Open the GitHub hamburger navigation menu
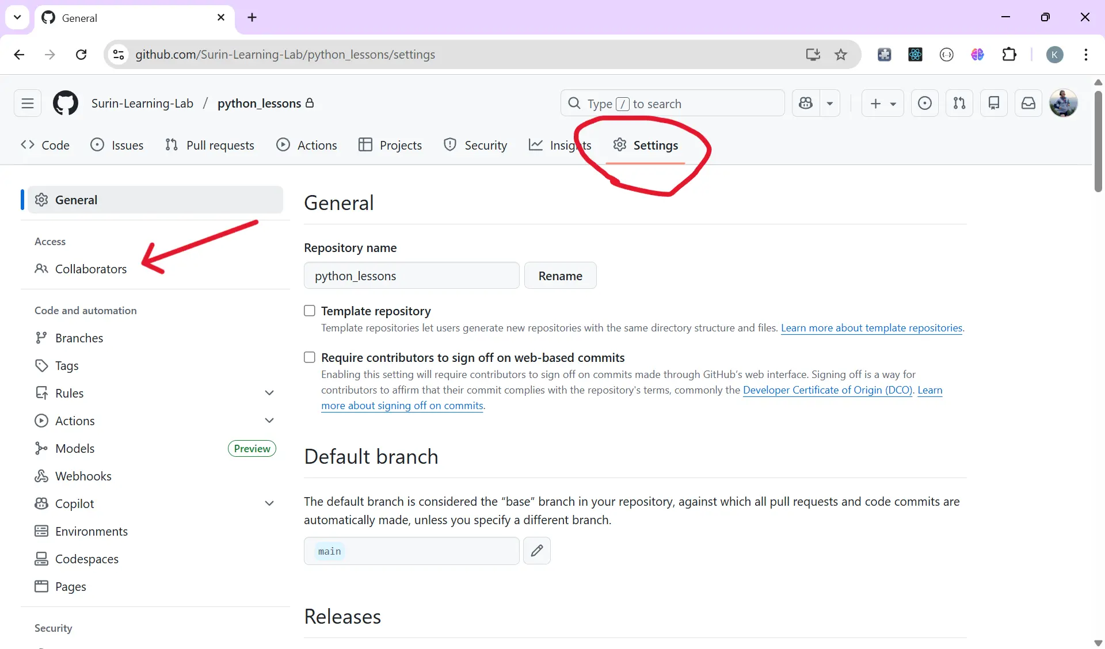Image resolution: width=1105 pixels, height=649 pixels. 28,104
